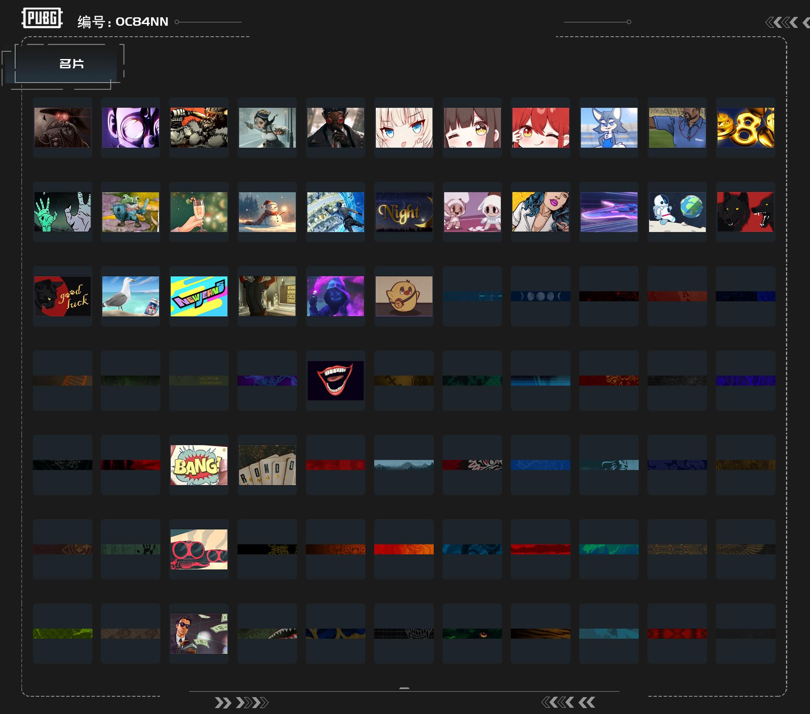The image size is (810, 714).
Task: Select the skydiving soldier nameplate
Action: [x=336, y=212]
